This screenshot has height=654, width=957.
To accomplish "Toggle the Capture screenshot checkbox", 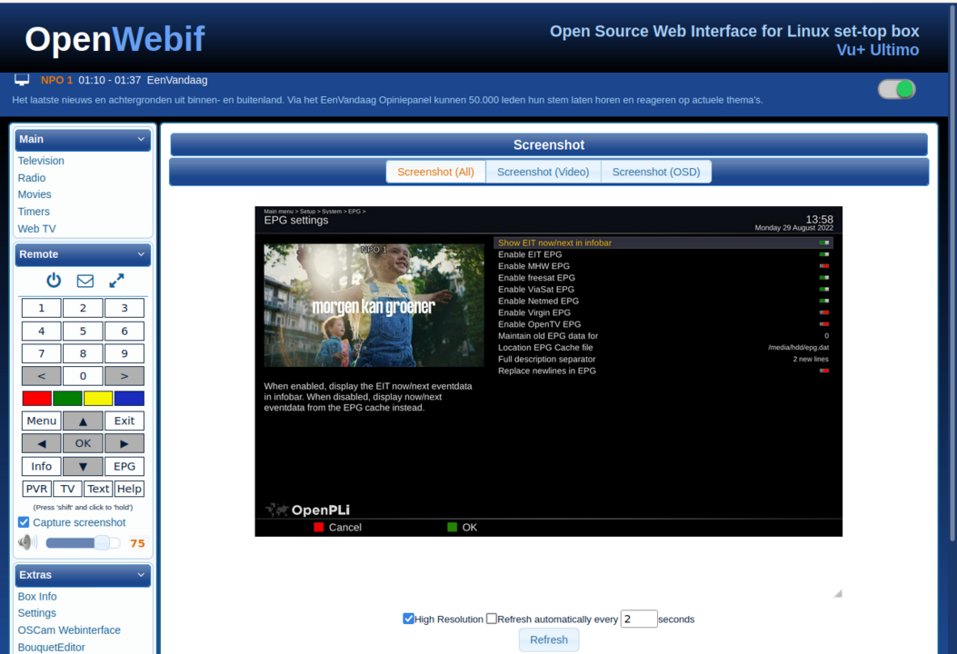I will [x=23, y=521].
